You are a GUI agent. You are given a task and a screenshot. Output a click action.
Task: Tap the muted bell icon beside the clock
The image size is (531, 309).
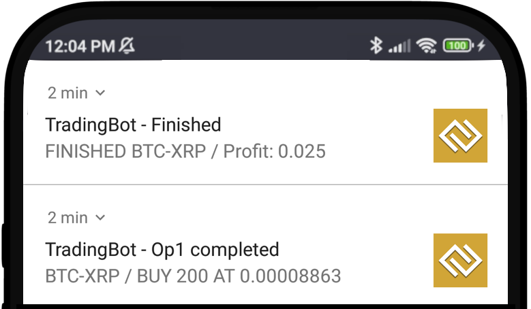[127, 46]
